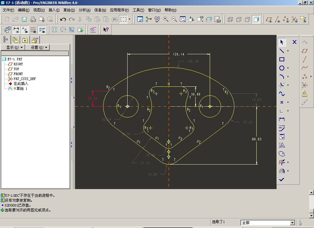Click the context-sensitive Help pointer icon

[106, 30]
